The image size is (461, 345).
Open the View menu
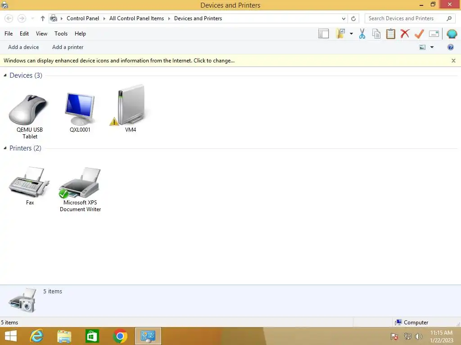[41, 34]
